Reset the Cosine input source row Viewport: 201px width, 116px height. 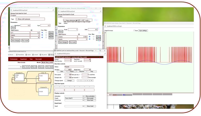point(98,37)
